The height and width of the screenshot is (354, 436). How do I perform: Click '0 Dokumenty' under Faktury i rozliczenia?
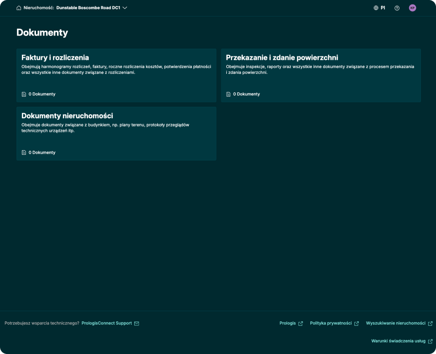[x=42, y=94]
